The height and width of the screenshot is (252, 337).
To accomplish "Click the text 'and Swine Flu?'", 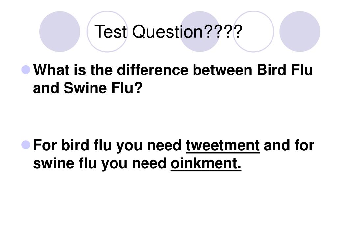I will point(88,88).
